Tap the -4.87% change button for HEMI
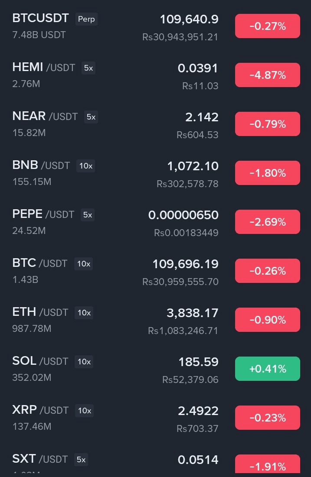This screenshot has width=311, height=477. (x=267, y=75)
